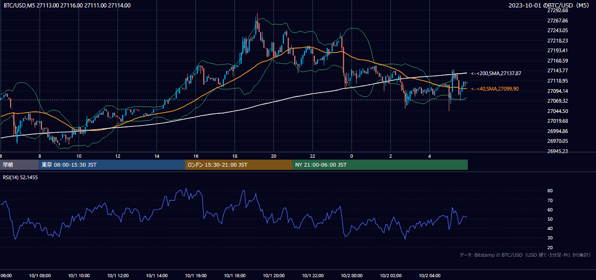Click the 10/1 10:00 time label
Image resolution: width=596 pixels, height=280 pixels.
point(79,276)
